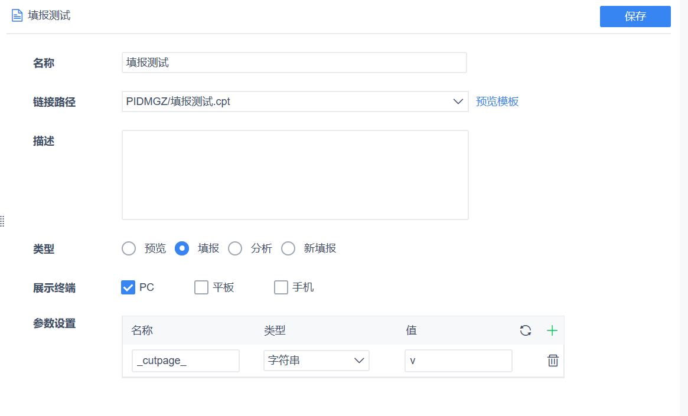
Task: Open the 链接路径 template dropdown
Action: tap(295, 101)
